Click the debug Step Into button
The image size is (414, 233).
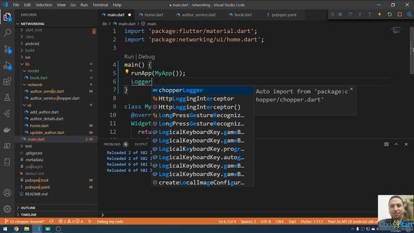click(x=360, y=14)
